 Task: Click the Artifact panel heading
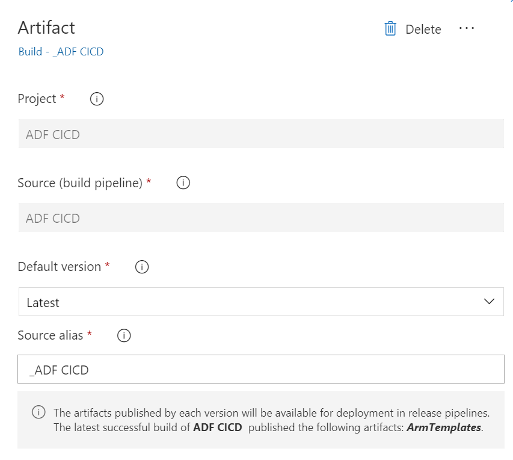[x=46, y=28]
